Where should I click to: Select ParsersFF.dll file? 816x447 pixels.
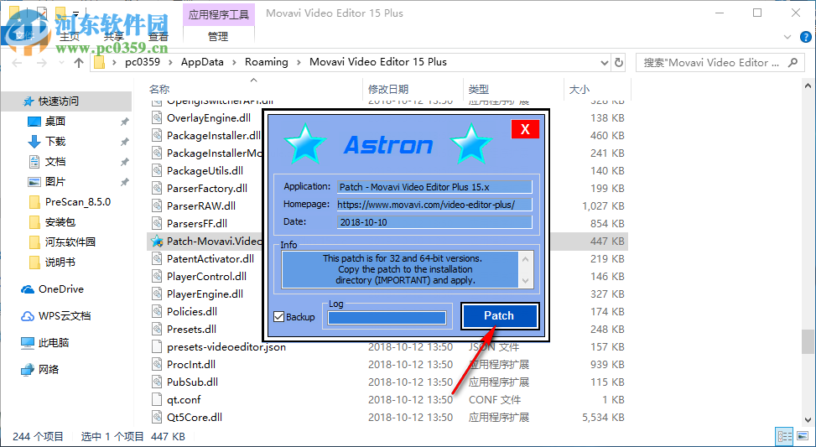tap(197, 224)
